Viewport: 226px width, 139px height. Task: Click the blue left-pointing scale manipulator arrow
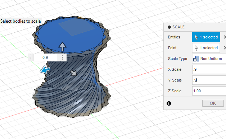click(45, 70)
